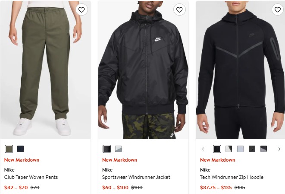Image resolution: width=285 pixels, height=194 pixels.
Task: Select fourth dark swatch for Tech Hoodie
Action: point(252,149)
